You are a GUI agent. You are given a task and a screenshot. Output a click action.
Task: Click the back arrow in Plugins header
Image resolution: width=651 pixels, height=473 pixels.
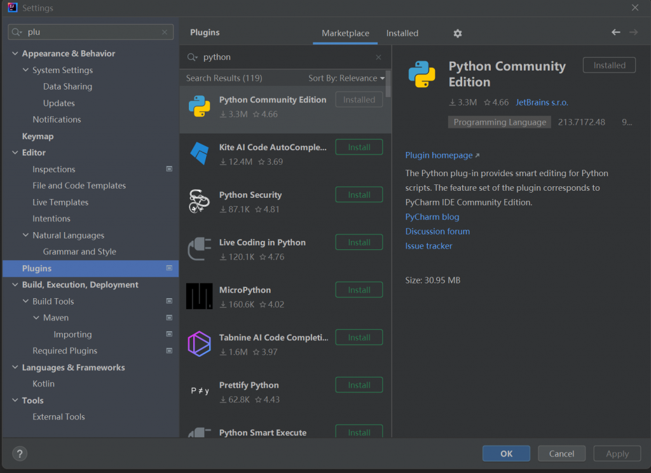(x=615, y=32)
